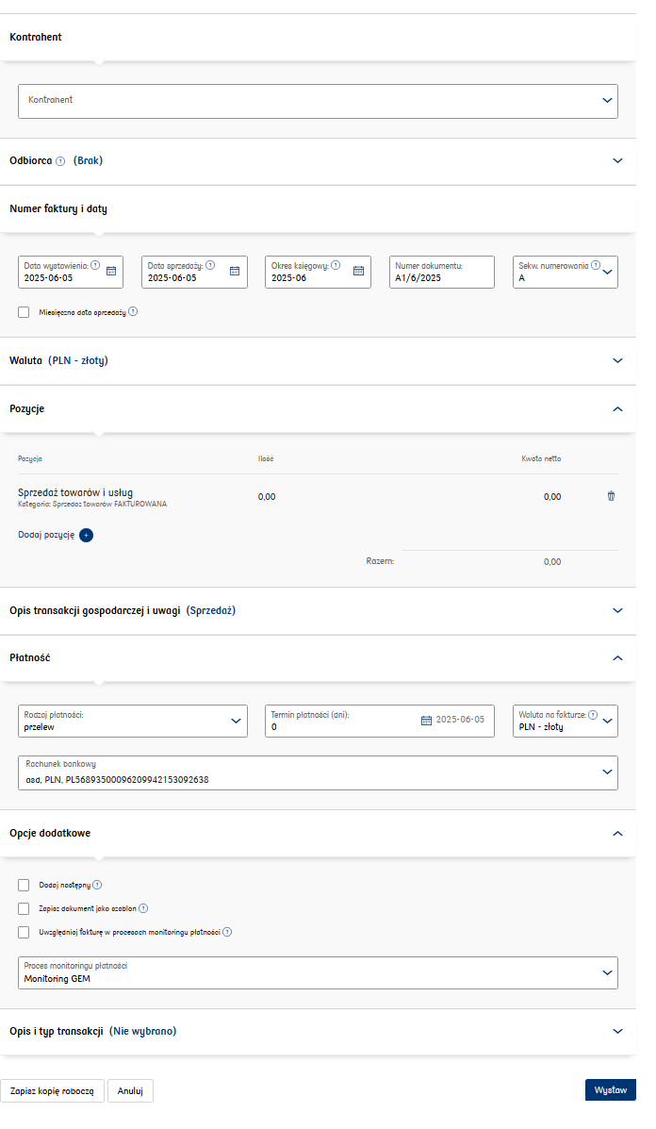Expand the Waluta section

(617, 360)
